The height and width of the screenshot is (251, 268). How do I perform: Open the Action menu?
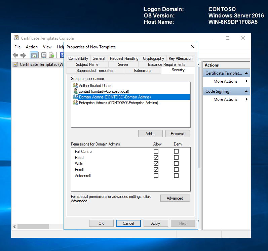(x=32, y=47)
